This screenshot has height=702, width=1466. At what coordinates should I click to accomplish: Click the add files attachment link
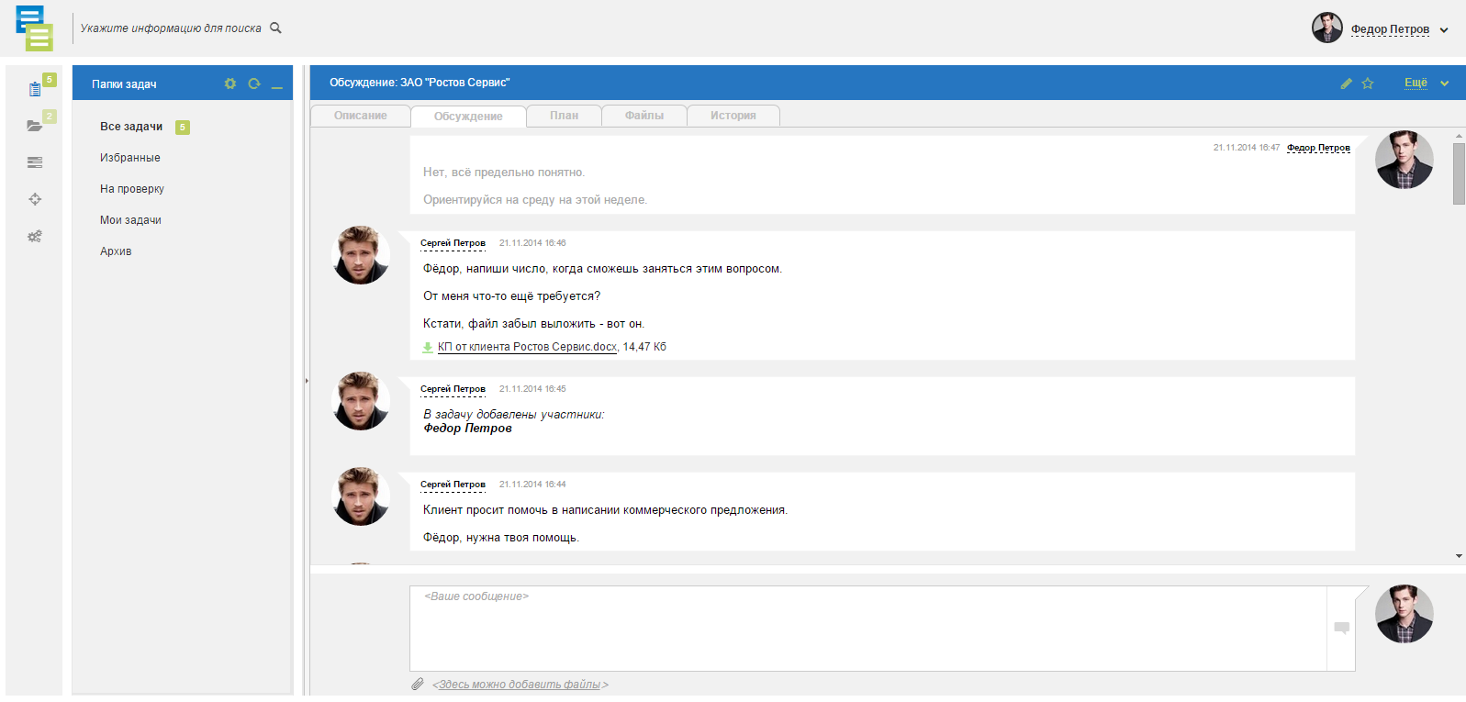pos(520,685)
